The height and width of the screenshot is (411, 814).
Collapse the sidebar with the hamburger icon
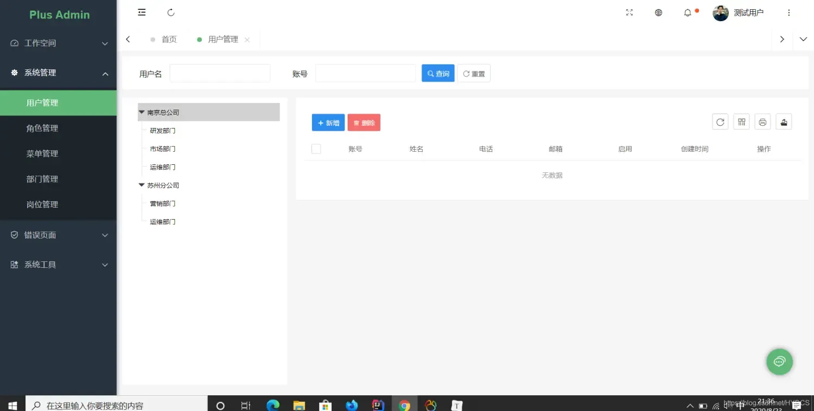142,12
